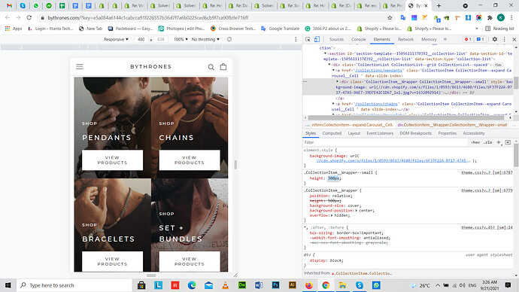Bookmark this page with the star icon
Image resolution: width=519 pixels, height=292 pixels.
(390, 17)
